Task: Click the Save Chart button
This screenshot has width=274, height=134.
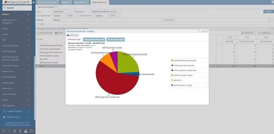Action: click(x=73, y=35)
